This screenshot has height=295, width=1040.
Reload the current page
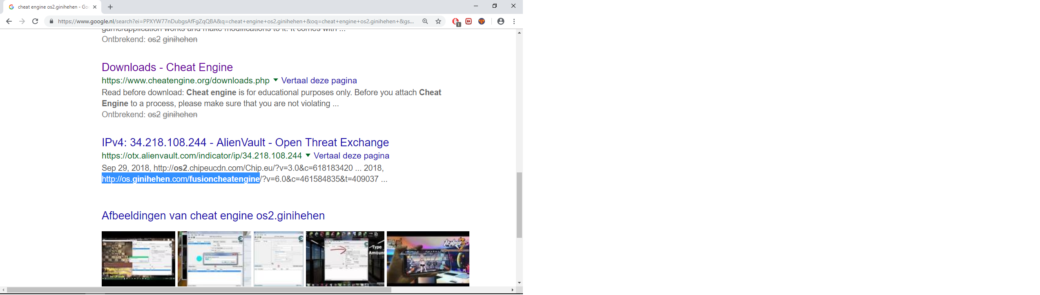click(x=36, y=21)
